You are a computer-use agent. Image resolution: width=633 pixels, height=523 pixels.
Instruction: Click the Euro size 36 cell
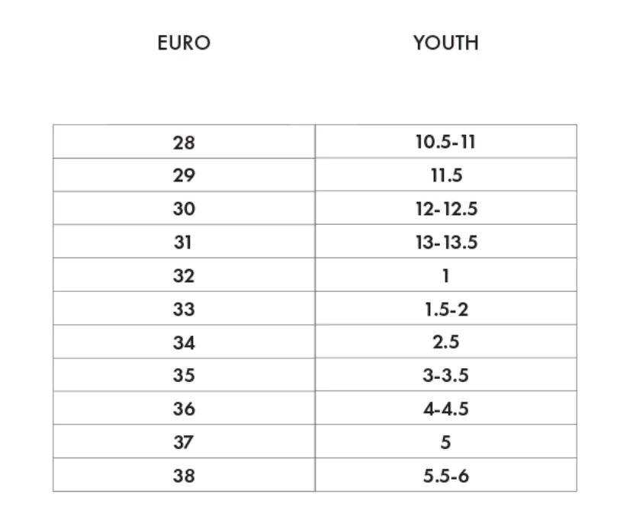[x=184, y=409]
